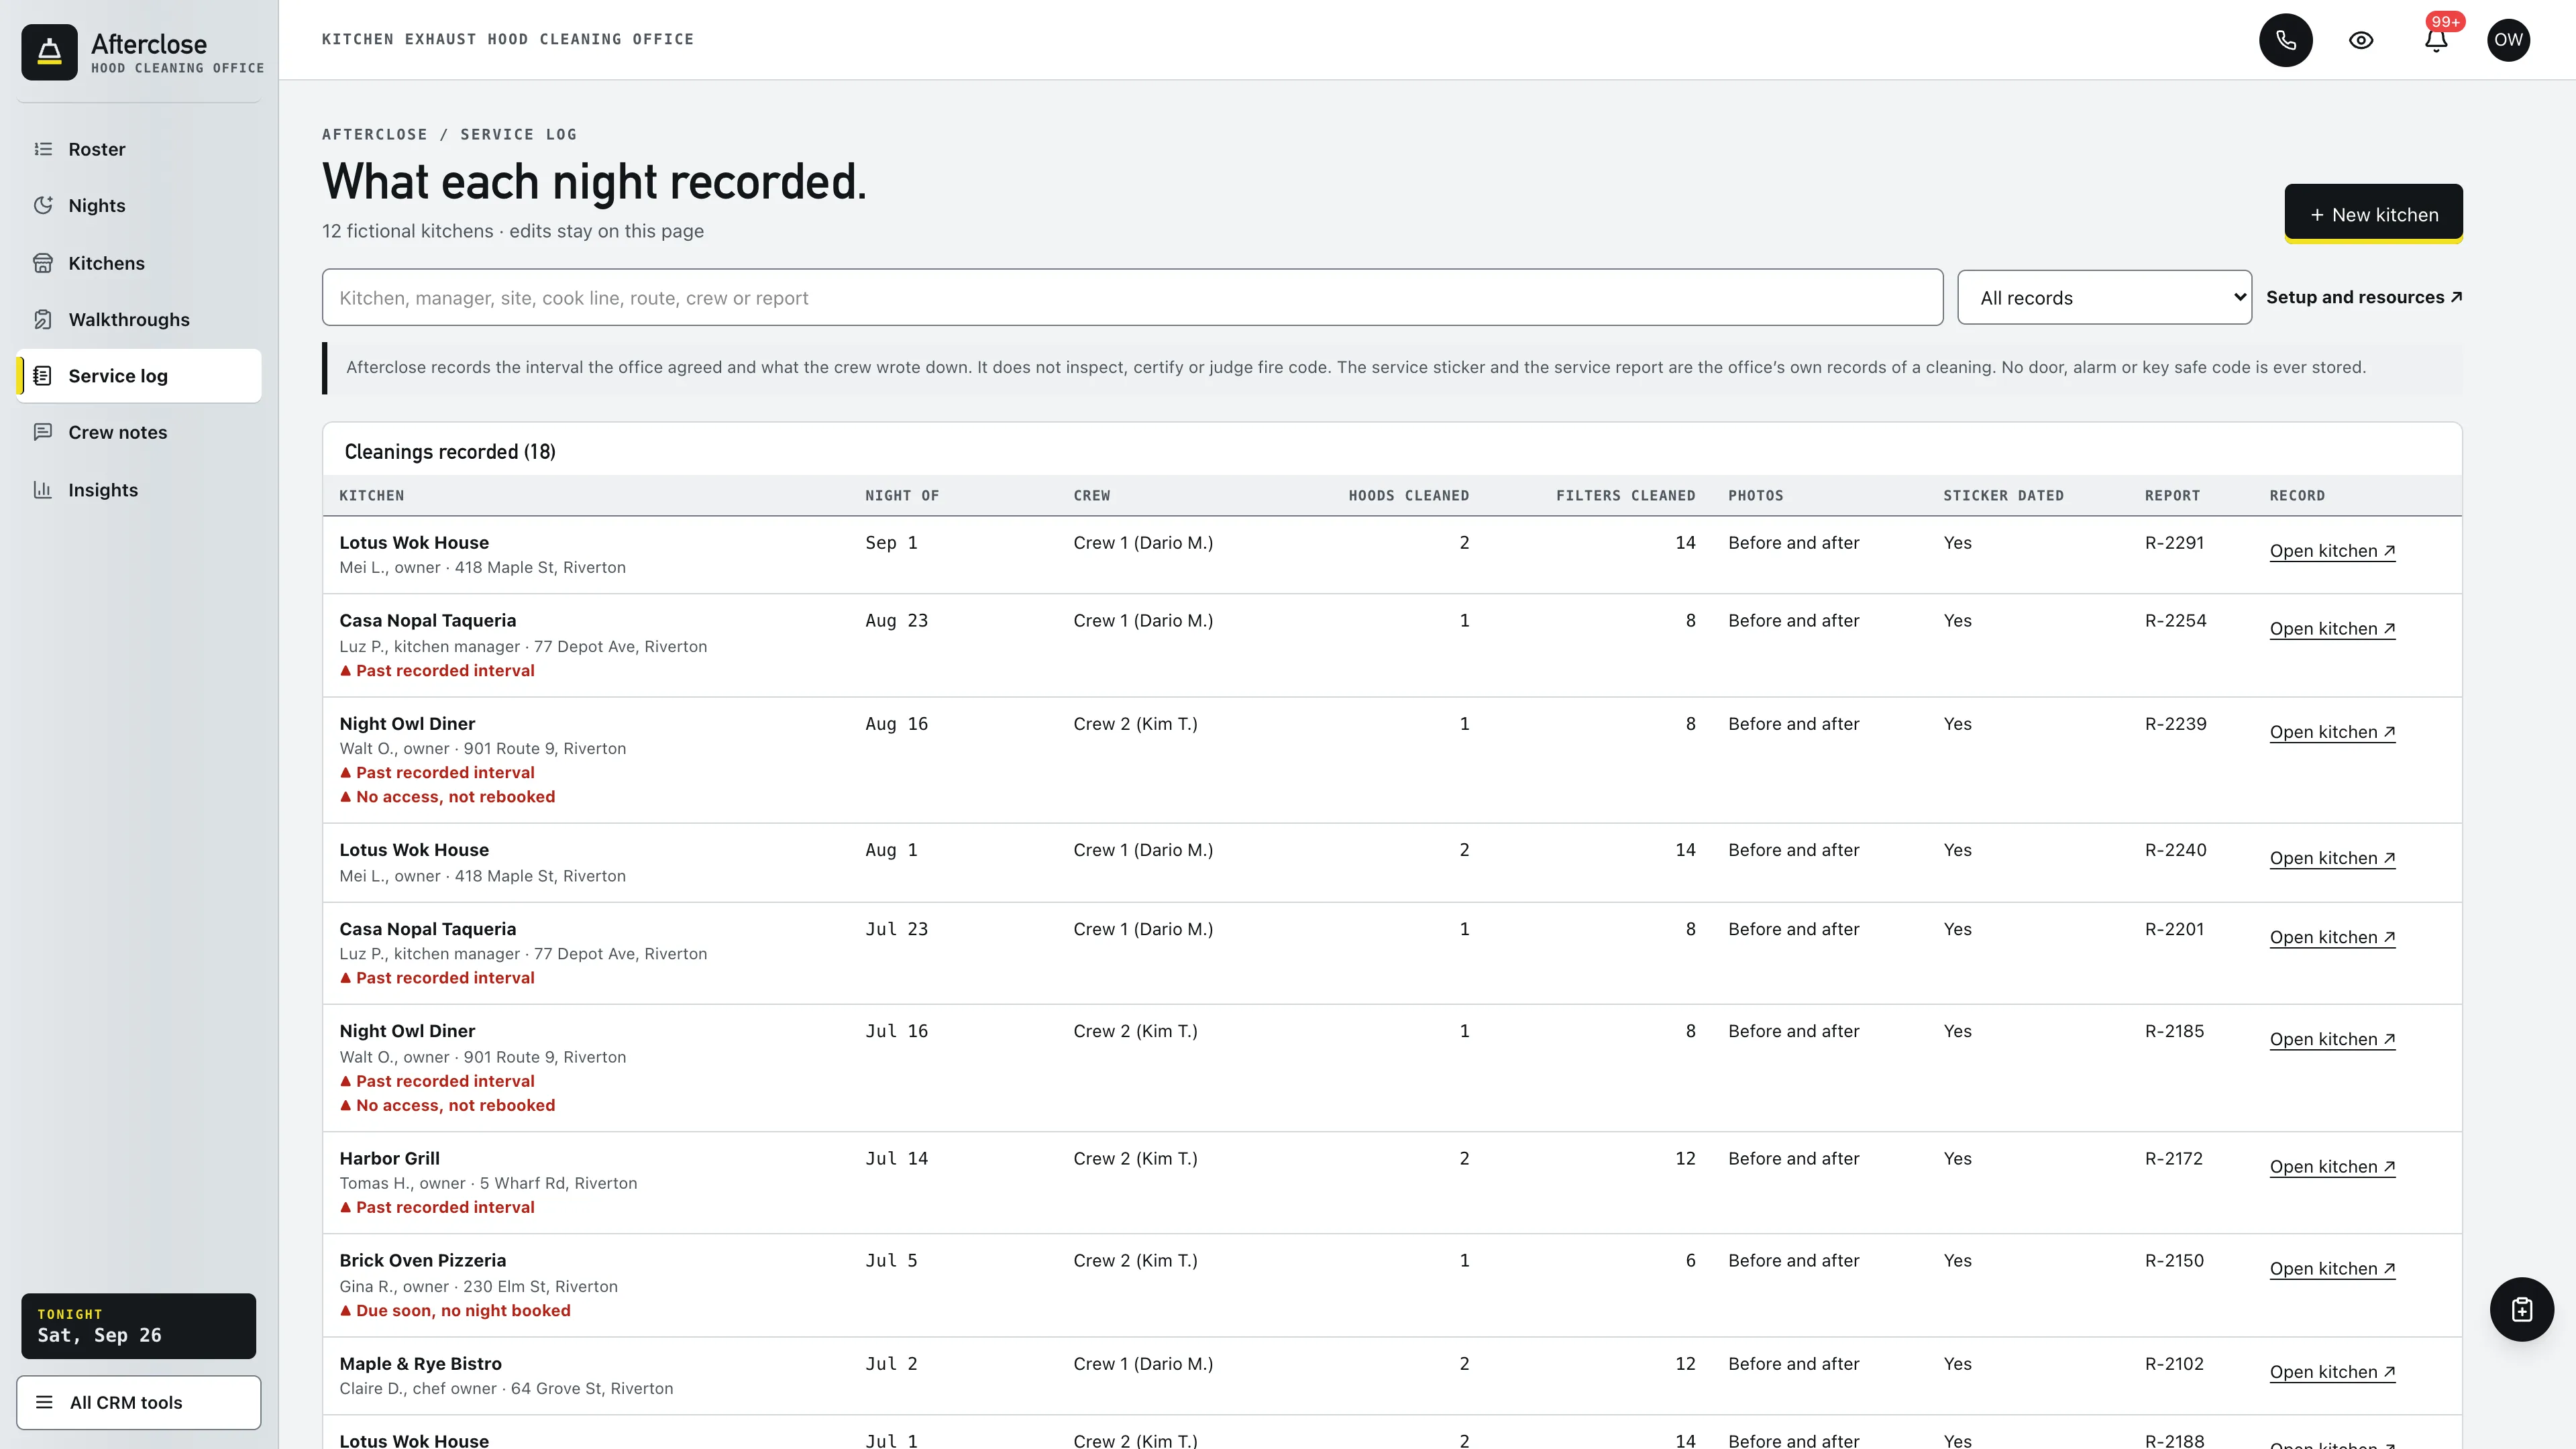This screenshot has height=1449, width=2576.
Task: Open kitchen for report R-2172
Action: coord(2332,1167)
